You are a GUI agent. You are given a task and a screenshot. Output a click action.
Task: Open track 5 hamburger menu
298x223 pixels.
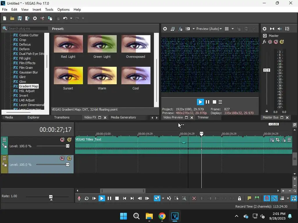tap(4, 140)
